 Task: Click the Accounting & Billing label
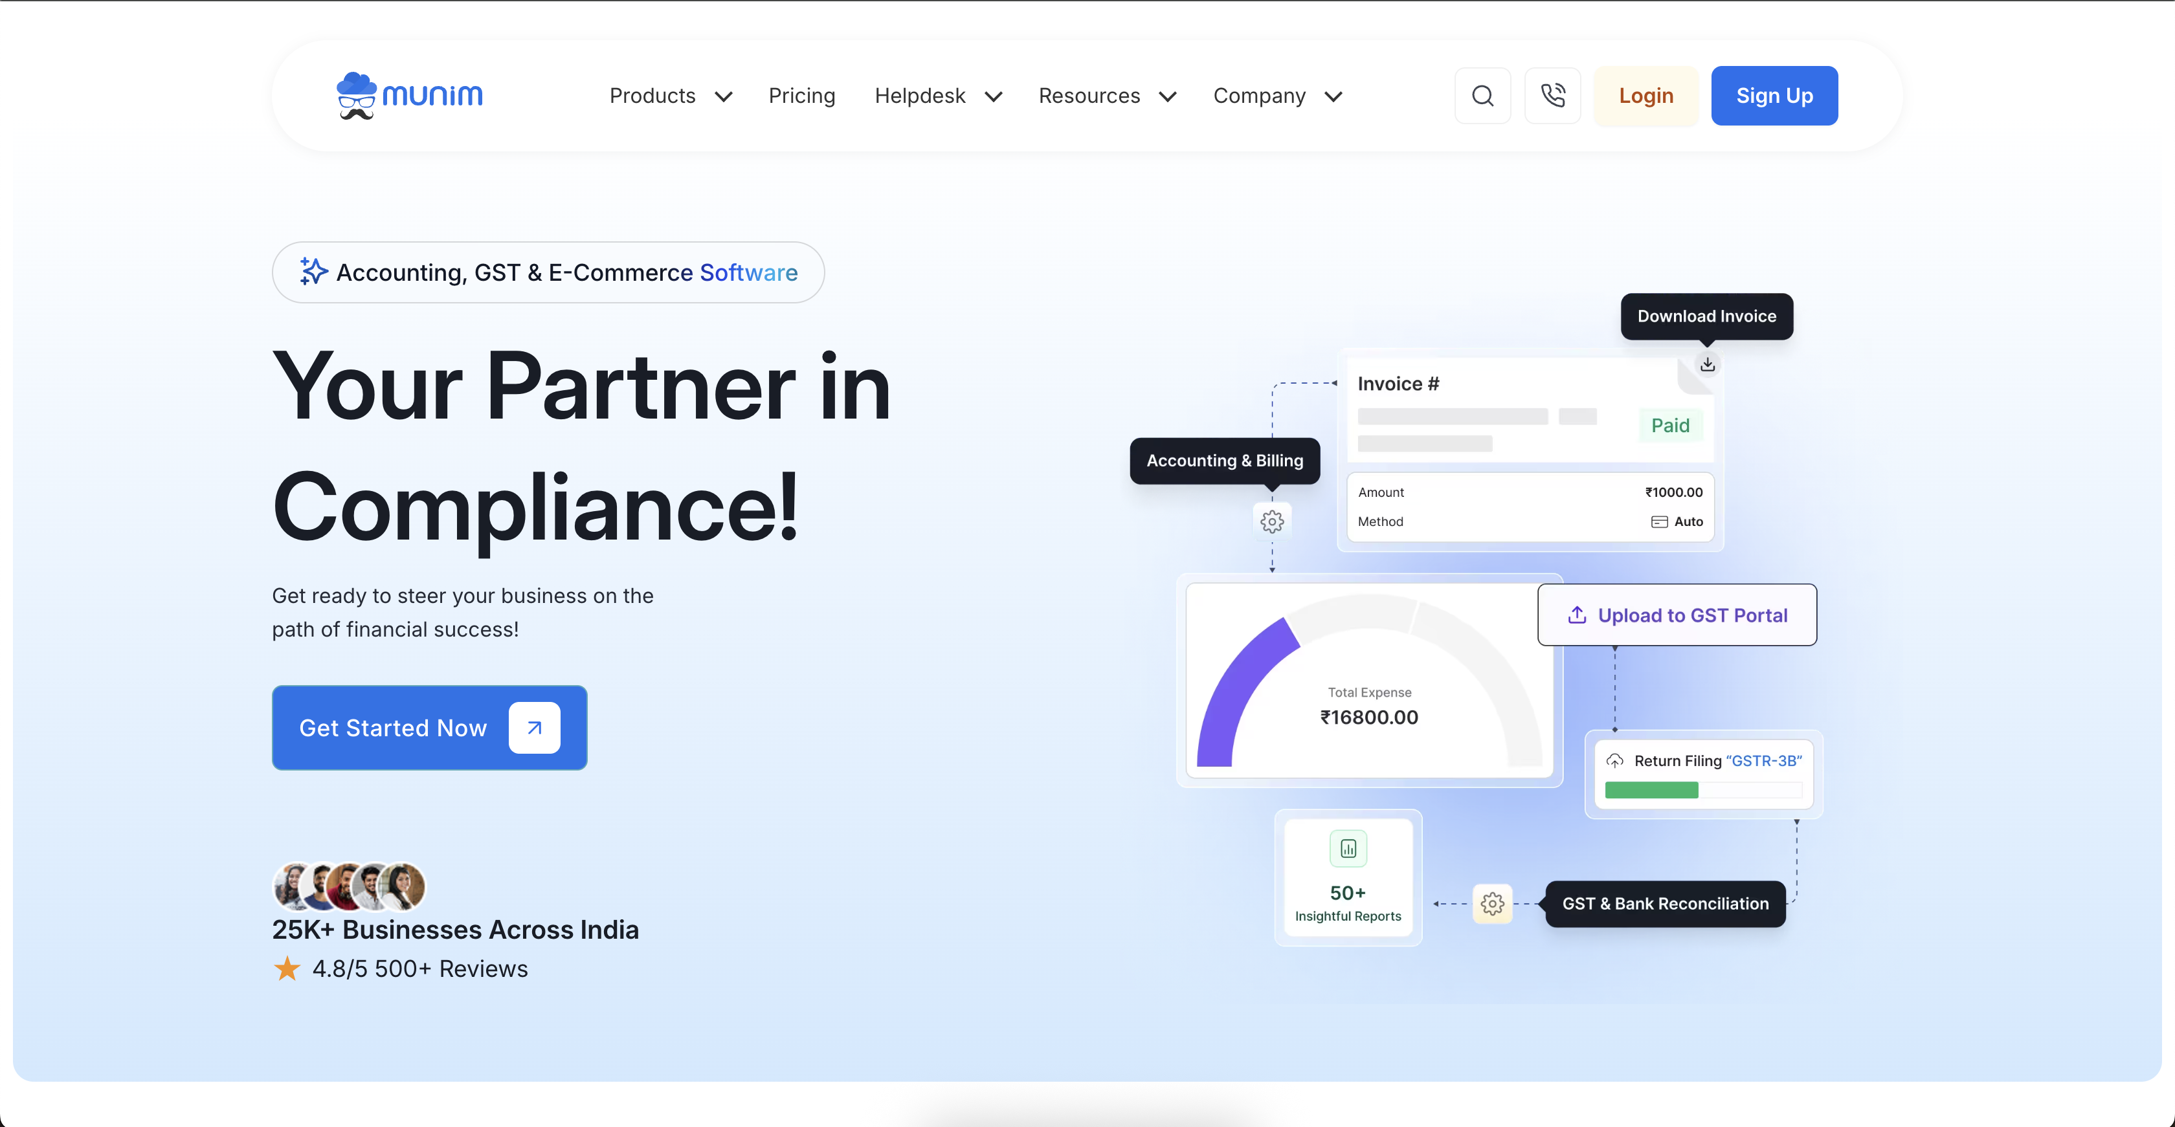point(1224,461)
